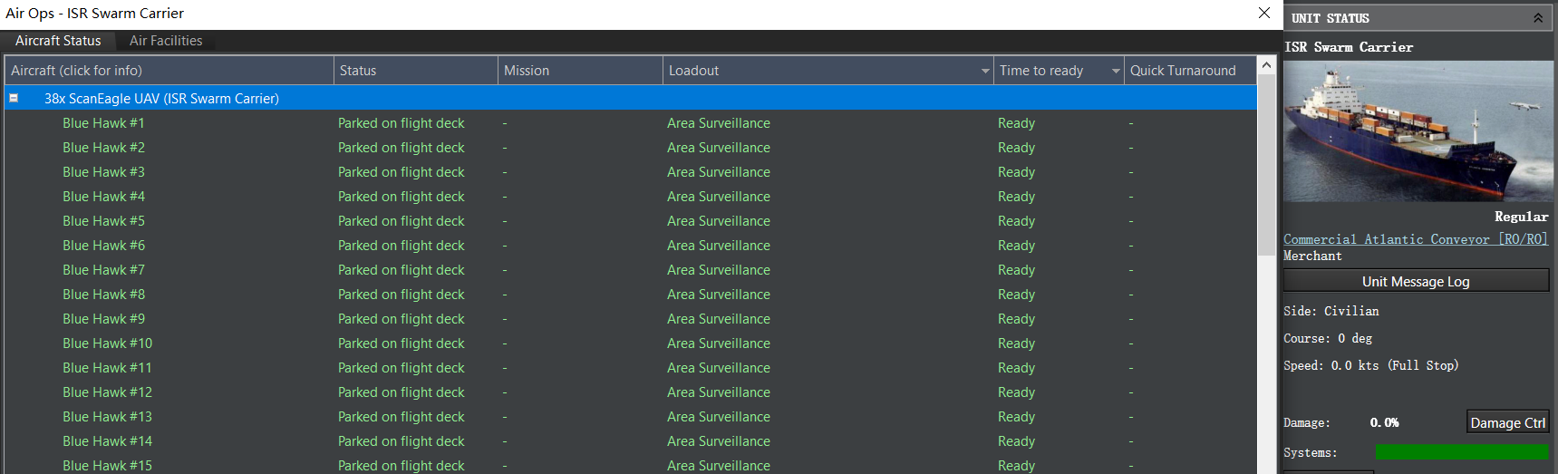
Task: Sort by Quick Turnaround column header
Action: [x=1190, y=71]
